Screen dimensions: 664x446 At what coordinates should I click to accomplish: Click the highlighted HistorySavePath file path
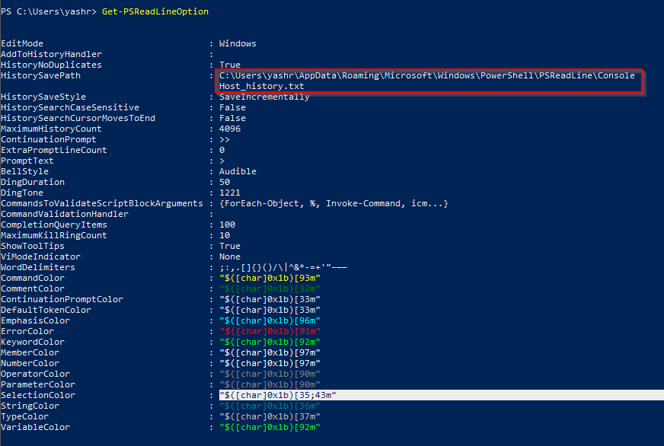coord(426,81)
